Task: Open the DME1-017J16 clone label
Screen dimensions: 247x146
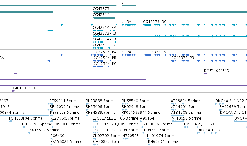Action: click(24, 88)
